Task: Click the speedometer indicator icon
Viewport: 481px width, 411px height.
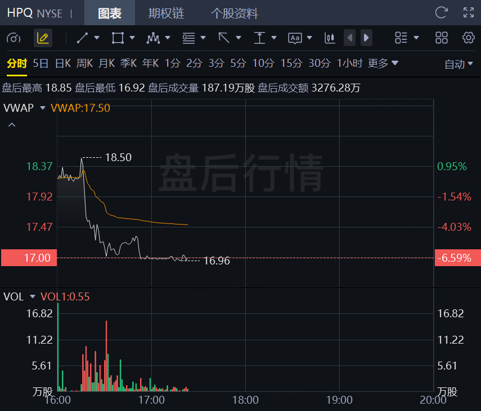Action: click(14, 38)
